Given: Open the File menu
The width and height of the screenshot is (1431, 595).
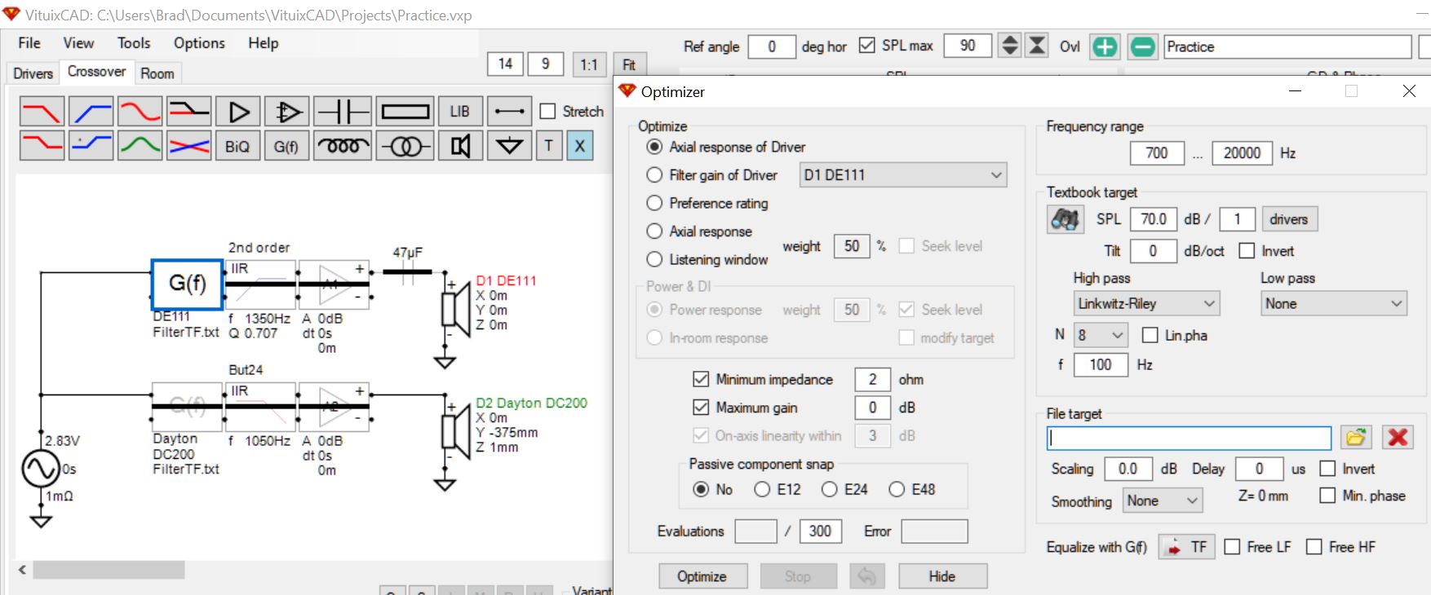Looking at the screenshot, I should [x=29, y=43].
